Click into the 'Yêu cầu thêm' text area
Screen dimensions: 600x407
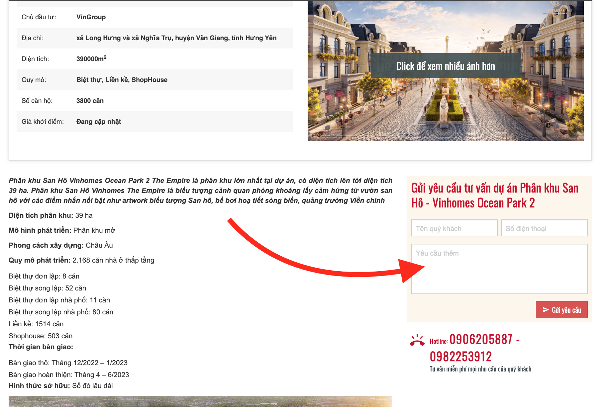[499, 269]
